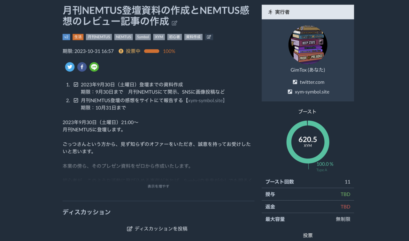This screenshot has width=409, height=241.
Task: Toggle the first checklist item checkbox
Action: click(x=76, y=85)
